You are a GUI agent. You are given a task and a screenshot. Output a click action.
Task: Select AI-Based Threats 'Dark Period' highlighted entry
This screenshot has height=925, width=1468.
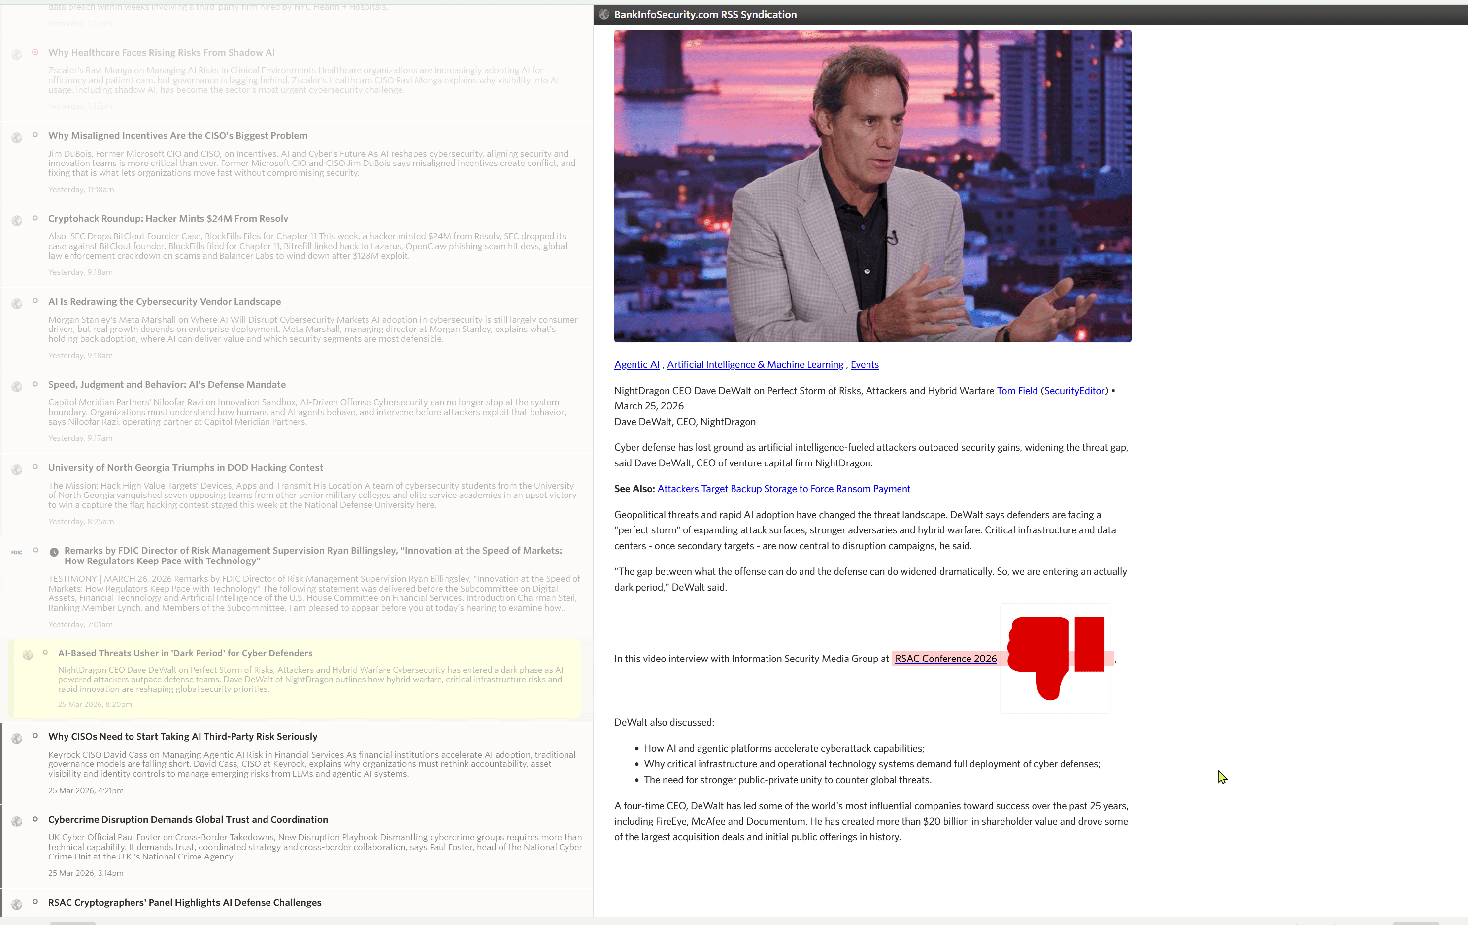tap(185, 653)
